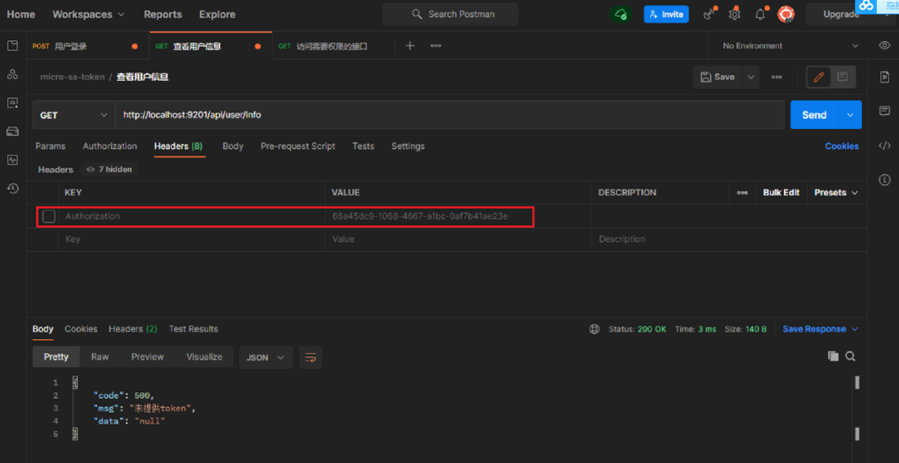Open the code snippet panel icon
The width and height of the screenshot is (899, 463).
tap(884, 145)
